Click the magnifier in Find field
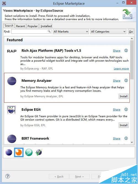Image resolution: width=138 pixels, height=184 pixels. (x=49, y=31)
